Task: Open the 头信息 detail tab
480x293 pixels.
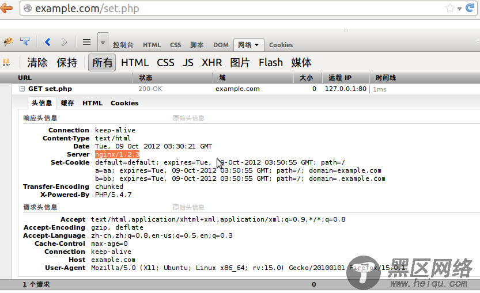Action: (42, 103)
